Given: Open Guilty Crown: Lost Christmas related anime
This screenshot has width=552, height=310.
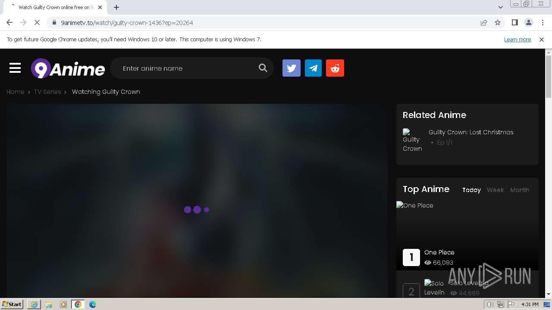Looking at the screenshot, I should (x=471, y=132).
